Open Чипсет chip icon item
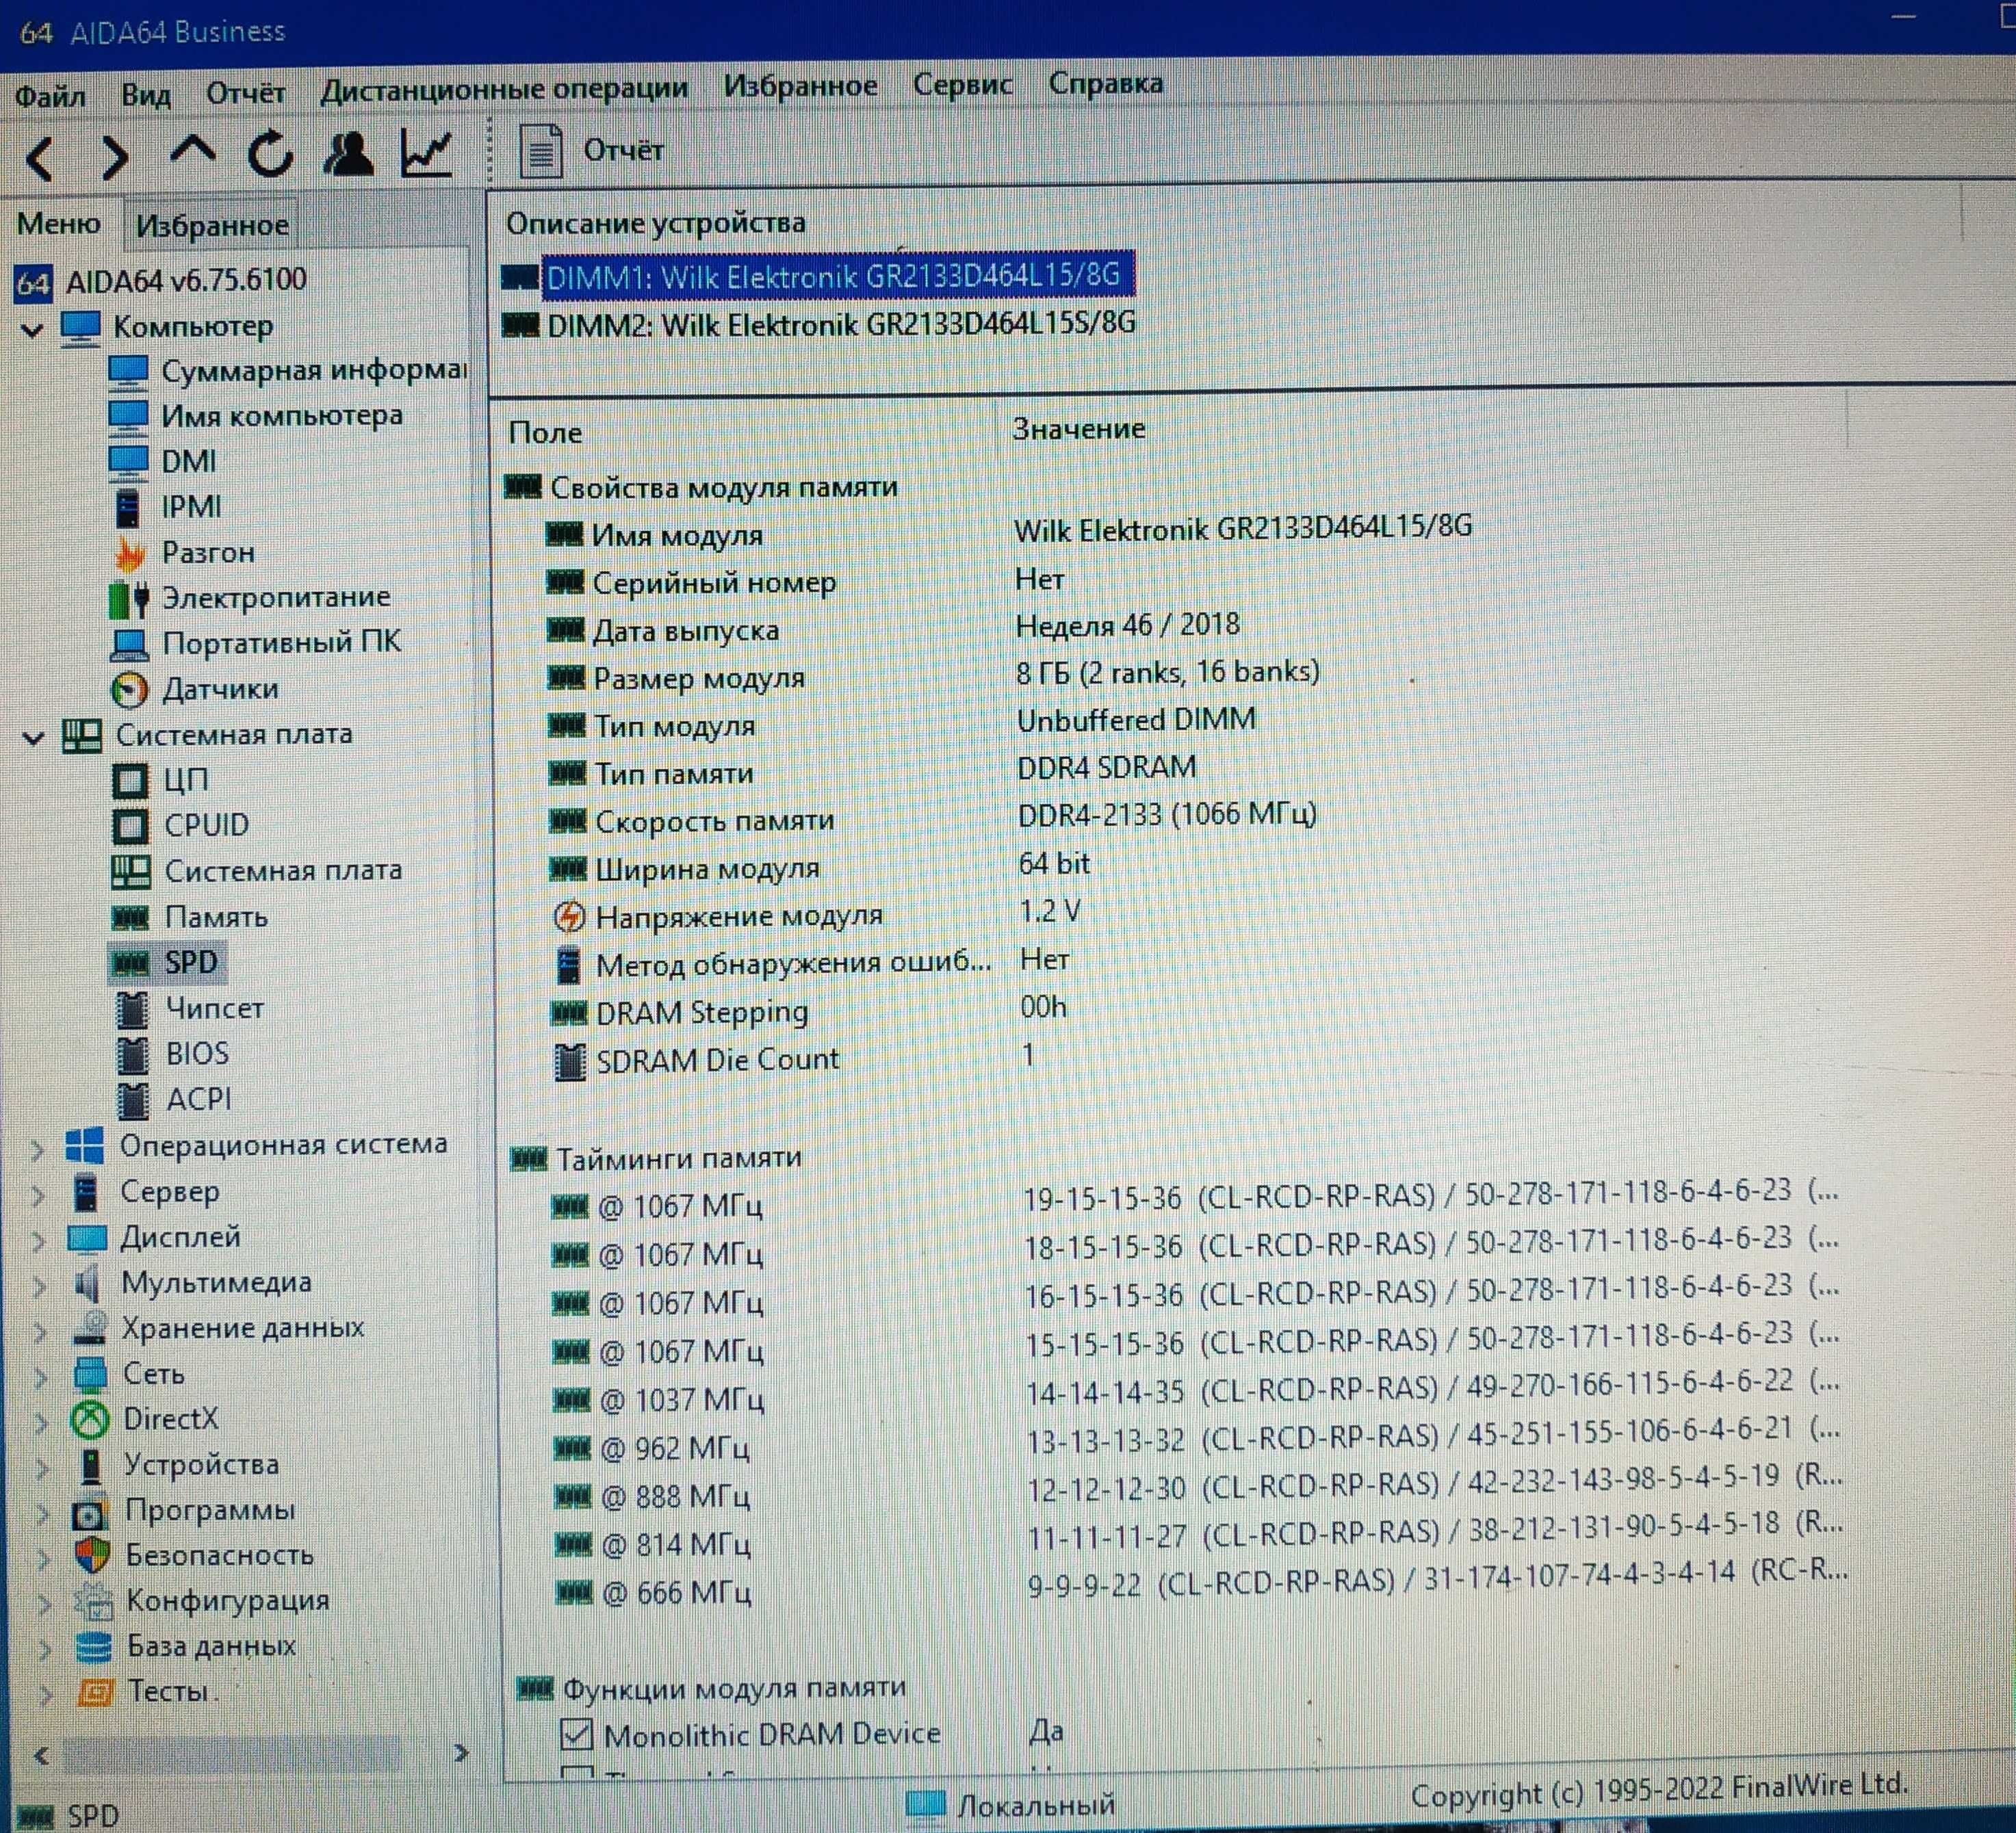 pyautogui.click(x=132, y=1010)
